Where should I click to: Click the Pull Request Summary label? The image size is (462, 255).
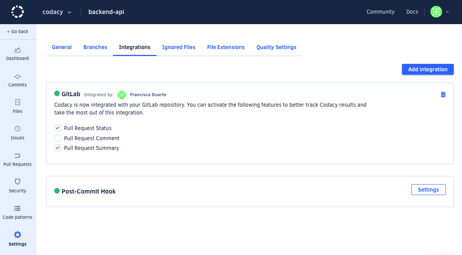(x=91, y=148)
